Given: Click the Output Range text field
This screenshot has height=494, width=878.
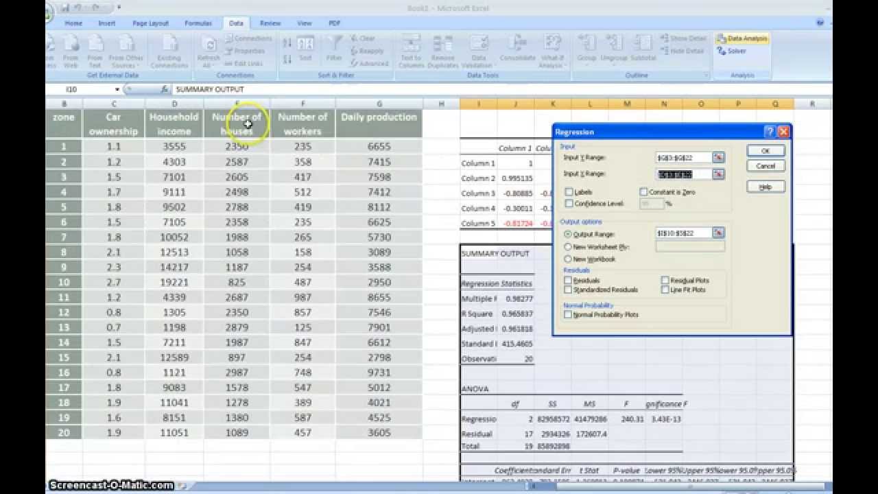Looking at the screenshot, I should (x=684, y=233).
